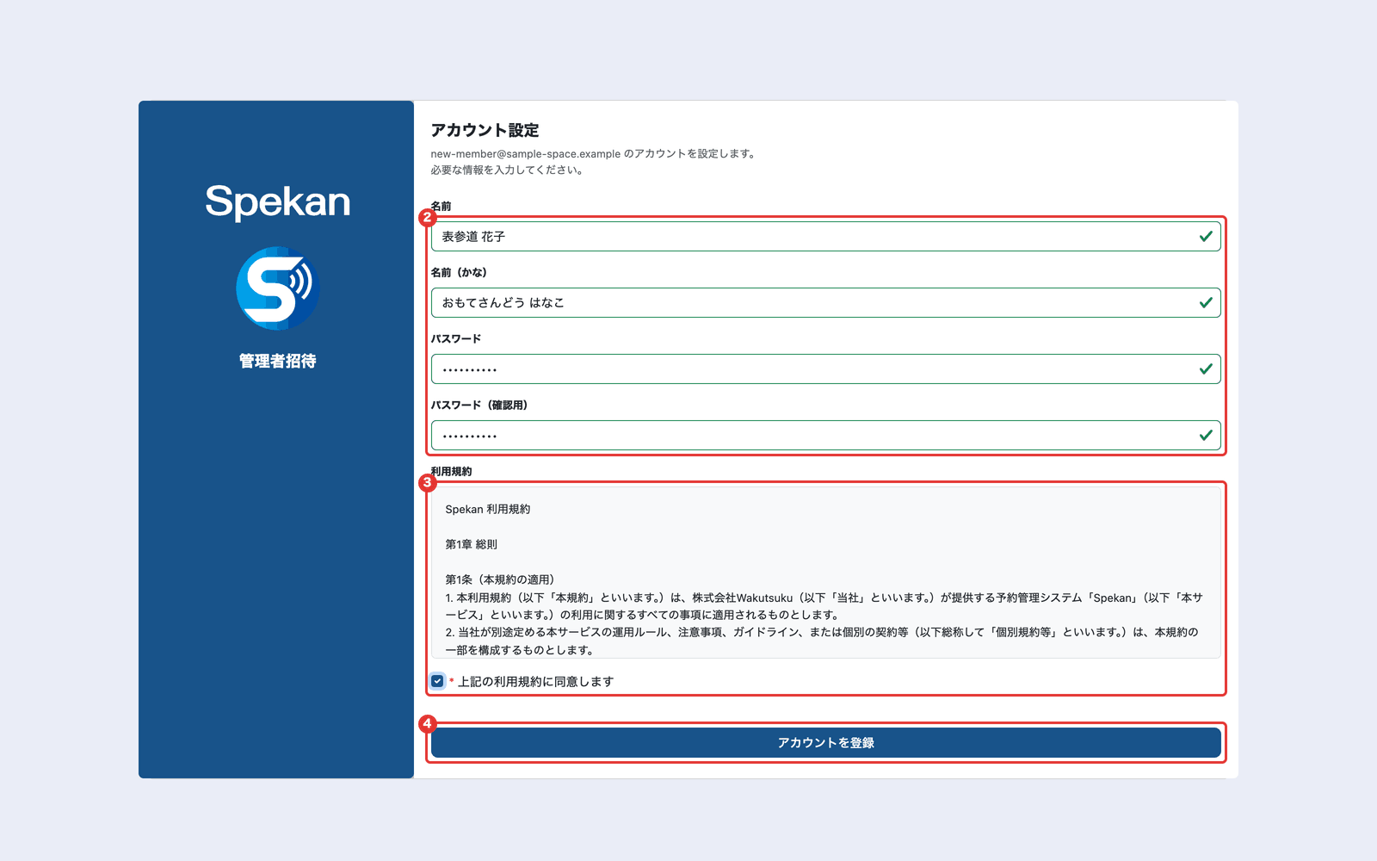This screenshot has width=1377, height=861.
Task: Click the green checkmark in the 名前（かな） field
Action: click(1206, 303)
